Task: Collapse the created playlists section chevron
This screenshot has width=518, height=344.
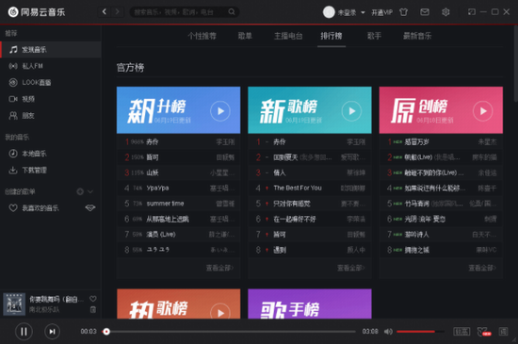Action: pos(90,191)
